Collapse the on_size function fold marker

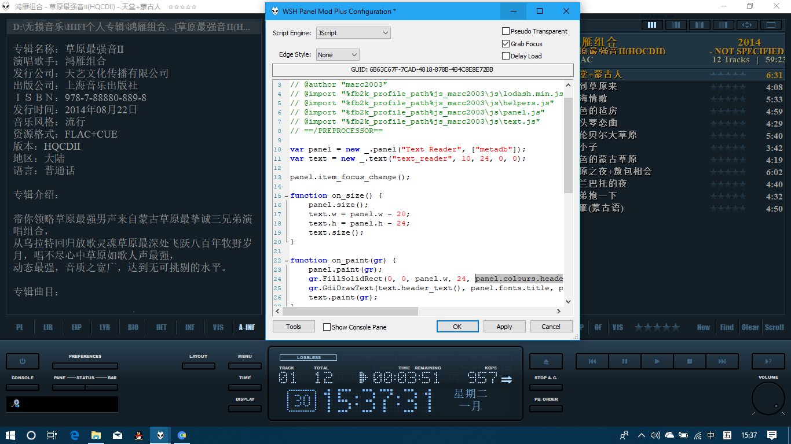[x=287, y=196]
